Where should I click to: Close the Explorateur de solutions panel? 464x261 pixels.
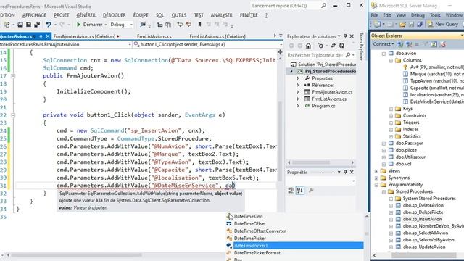click(352, 36)
